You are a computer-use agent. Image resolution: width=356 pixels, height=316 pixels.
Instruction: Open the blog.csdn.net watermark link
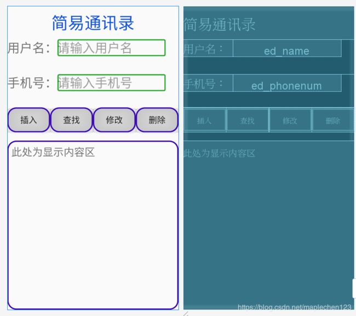pos(294,308)
